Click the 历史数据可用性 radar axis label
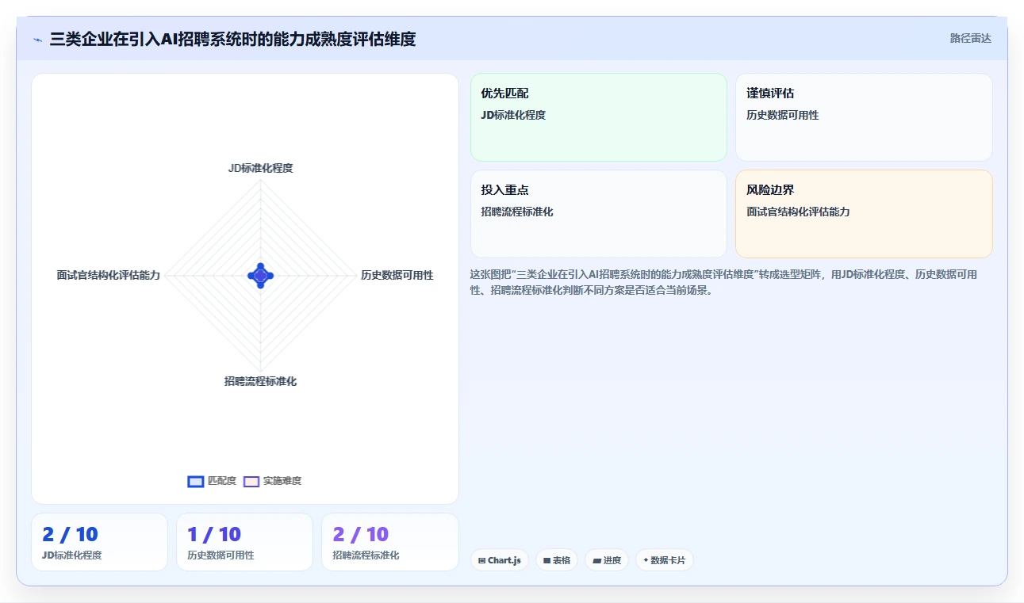The height and width of the screenshot is (603, 1024). (397, 275)
